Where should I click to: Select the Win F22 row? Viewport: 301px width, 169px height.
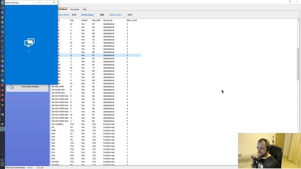(95, 155)
